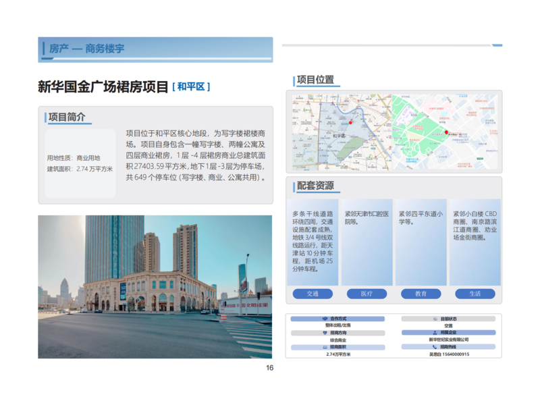
Task: Click the medical card text 紧邻天津市口腔医院等
Action: [367, 218]
